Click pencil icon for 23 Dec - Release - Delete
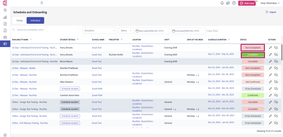This screenshot has width=283, height=137. 270,68
